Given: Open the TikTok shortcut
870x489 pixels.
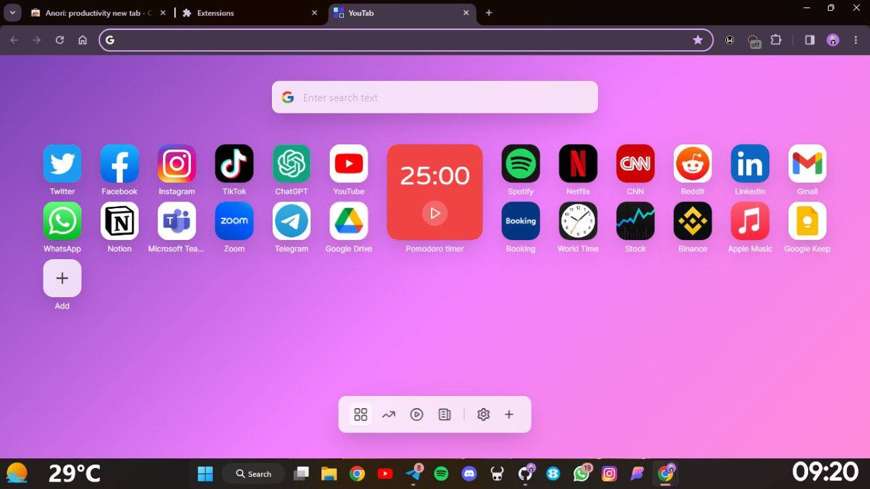Looking at the screenshot, I should (234, 163).
